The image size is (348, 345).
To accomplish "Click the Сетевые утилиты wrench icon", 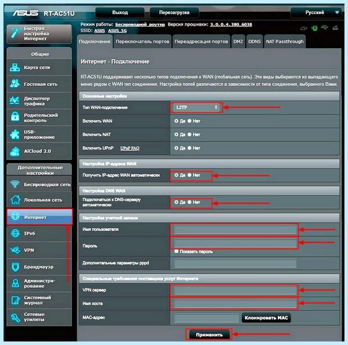I will 15,317.
